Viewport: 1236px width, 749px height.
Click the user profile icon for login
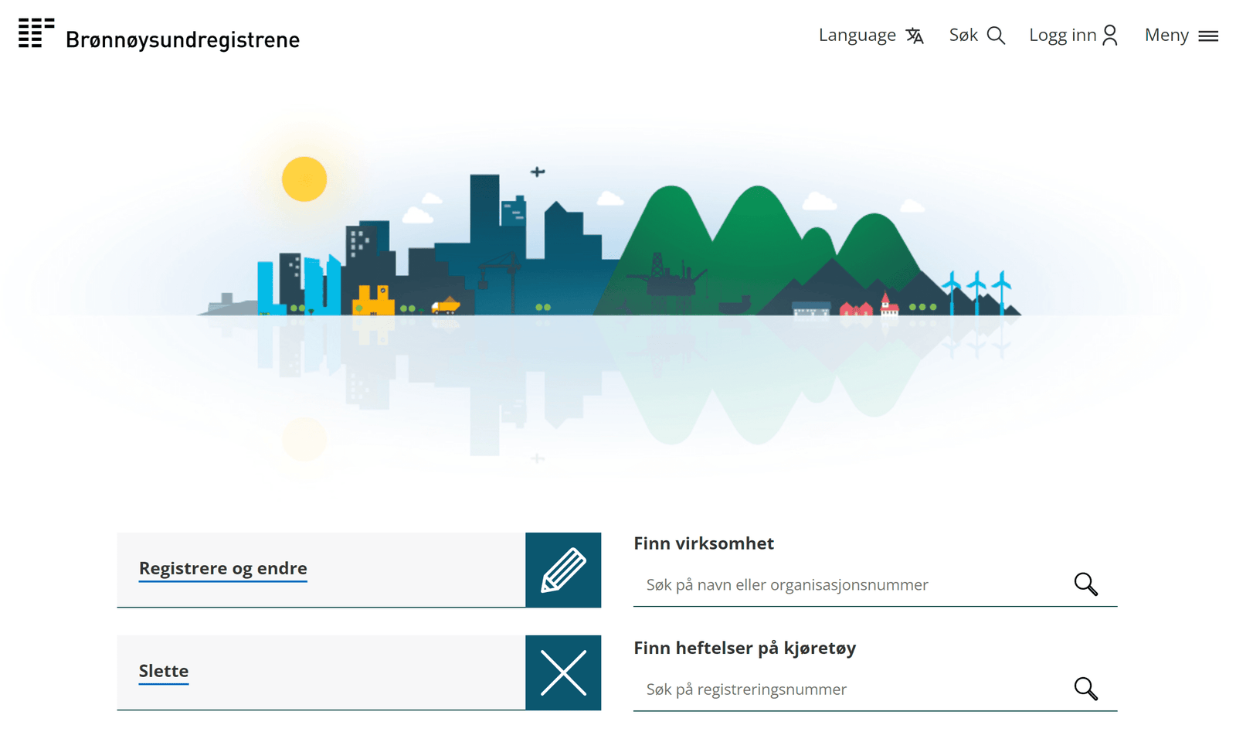pos(1110,36)
